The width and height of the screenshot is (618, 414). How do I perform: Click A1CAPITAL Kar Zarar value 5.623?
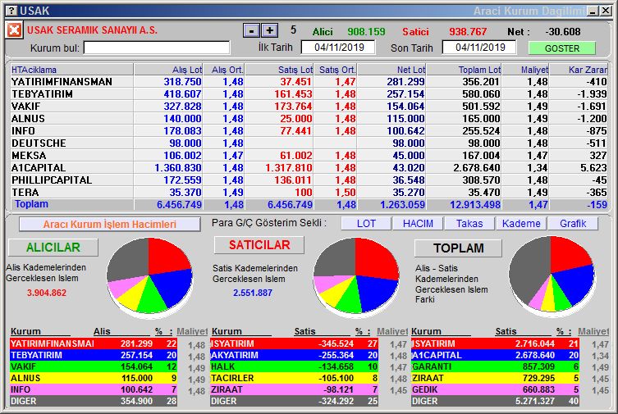tap(593, 167)
